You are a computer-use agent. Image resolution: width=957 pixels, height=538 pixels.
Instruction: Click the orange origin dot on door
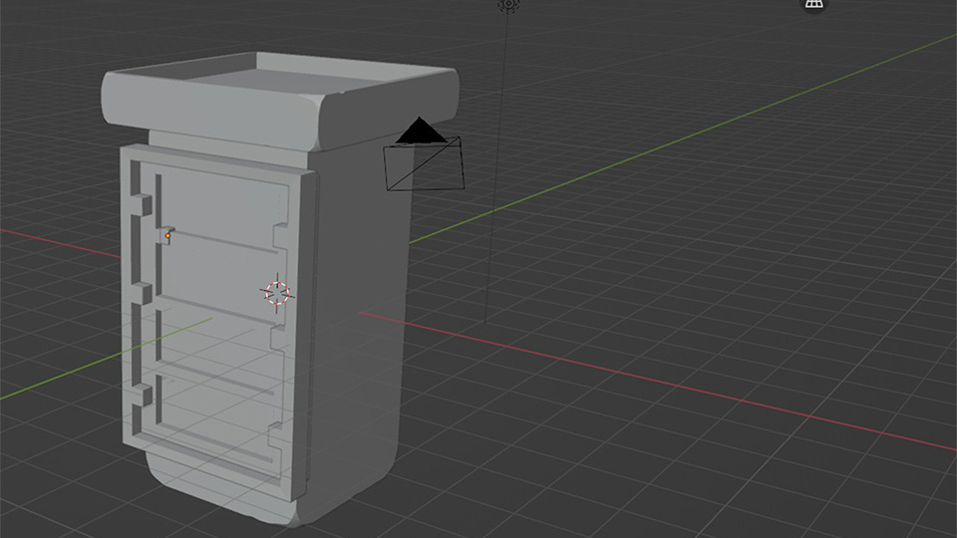tap(167, 236)
